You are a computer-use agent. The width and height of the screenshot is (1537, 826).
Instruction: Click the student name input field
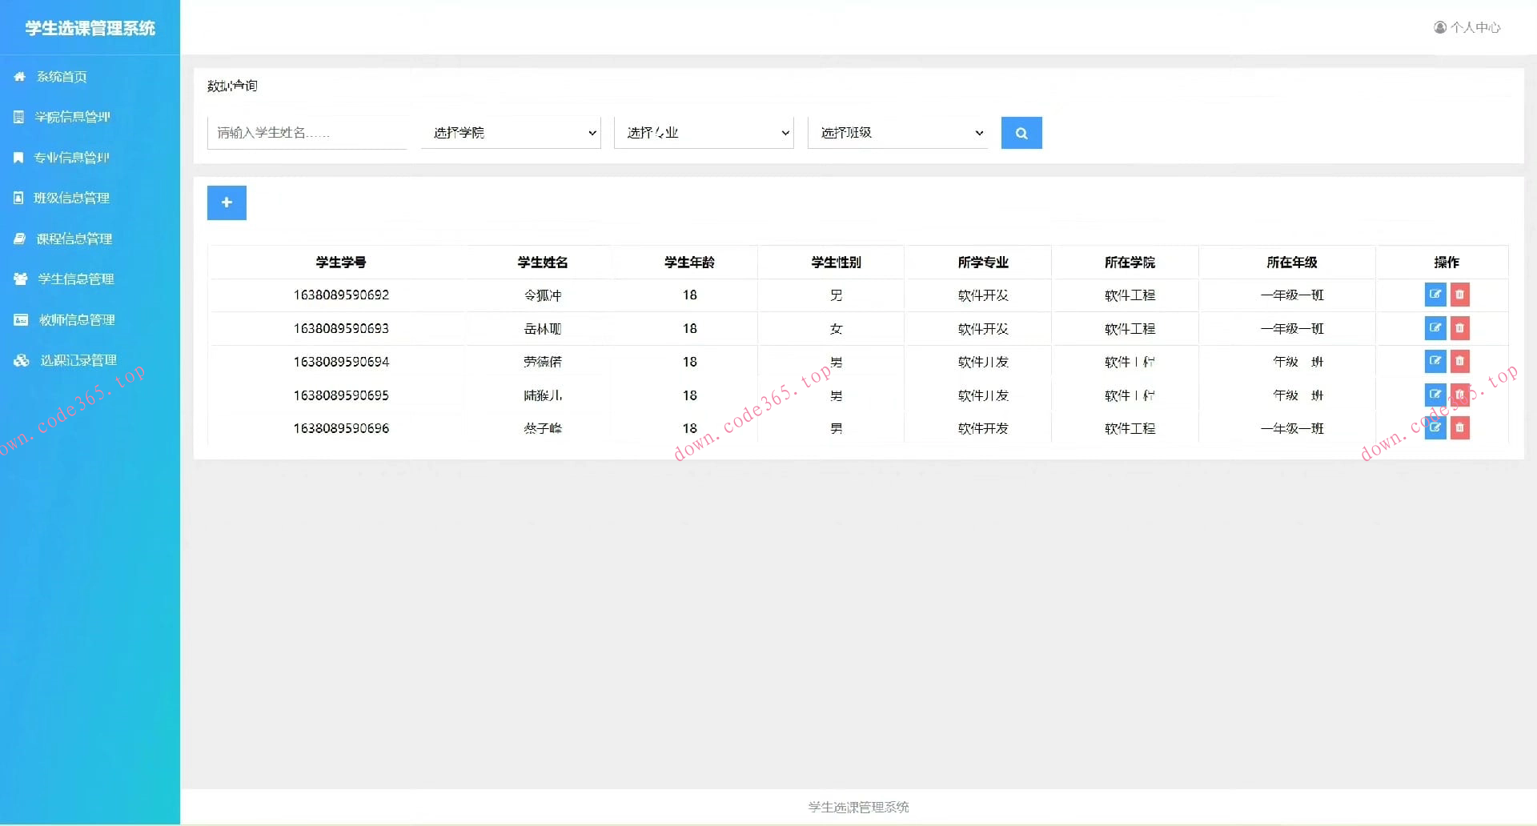pos(307,132)
